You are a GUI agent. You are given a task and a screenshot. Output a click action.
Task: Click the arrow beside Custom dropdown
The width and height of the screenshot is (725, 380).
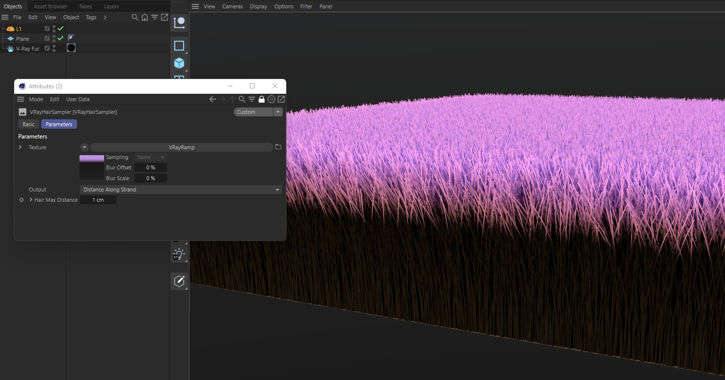tap(278, 112)
